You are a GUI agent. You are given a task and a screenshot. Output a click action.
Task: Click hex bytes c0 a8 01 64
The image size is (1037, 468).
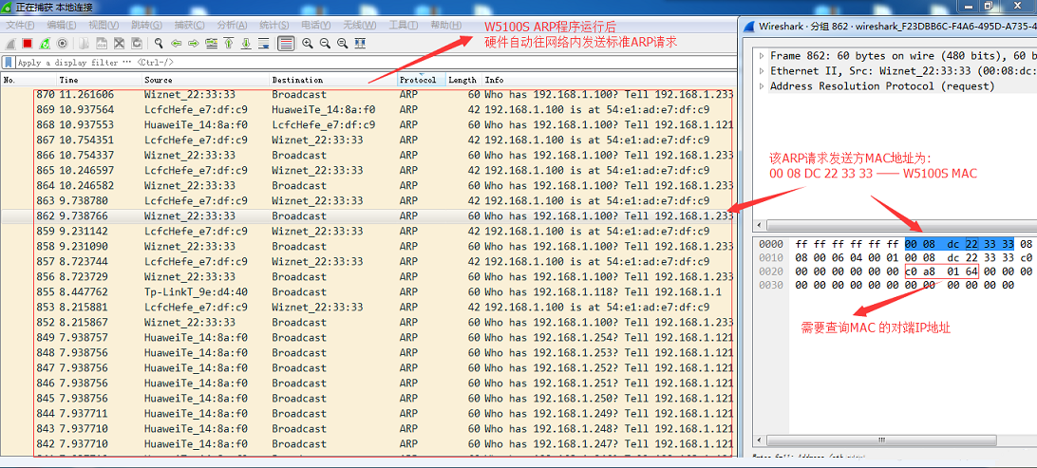941,271
